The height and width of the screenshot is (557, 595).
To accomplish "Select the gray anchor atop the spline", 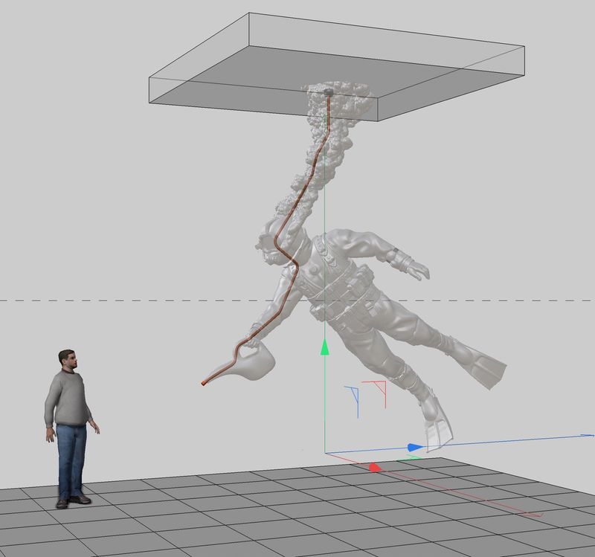I will pyautogui.click(x=328, y=91).
